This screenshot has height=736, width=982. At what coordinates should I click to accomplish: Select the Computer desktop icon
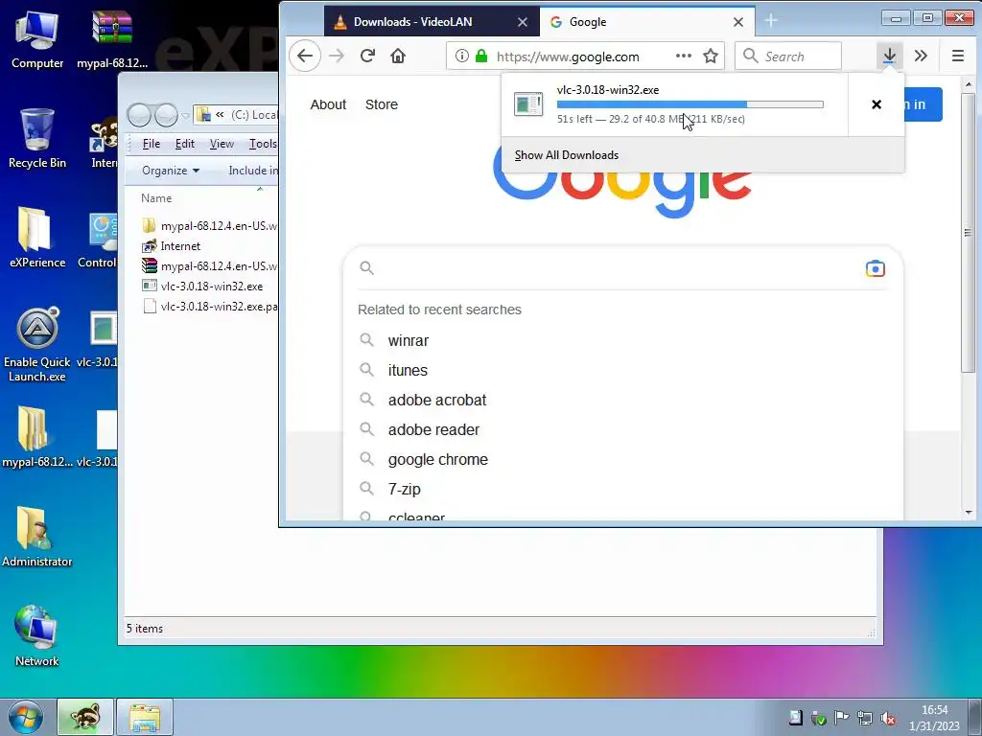[x=37, y=40]
